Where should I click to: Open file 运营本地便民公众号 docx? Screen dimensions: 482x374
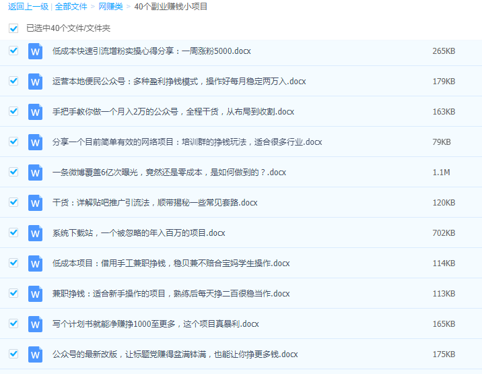click(x=179, y=82)
